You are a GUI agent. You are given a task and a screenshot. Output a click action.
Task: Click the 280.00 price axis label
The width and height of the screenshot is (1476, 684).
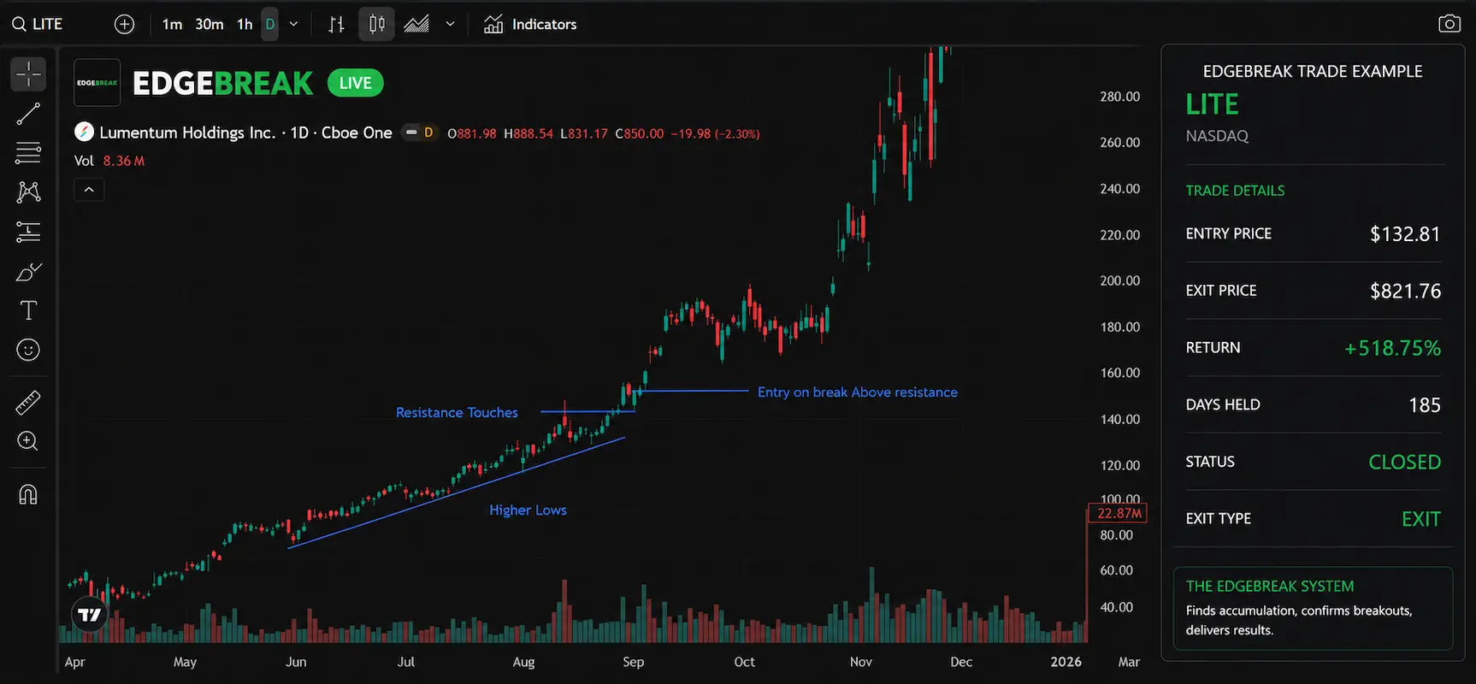coord(1119,97)
